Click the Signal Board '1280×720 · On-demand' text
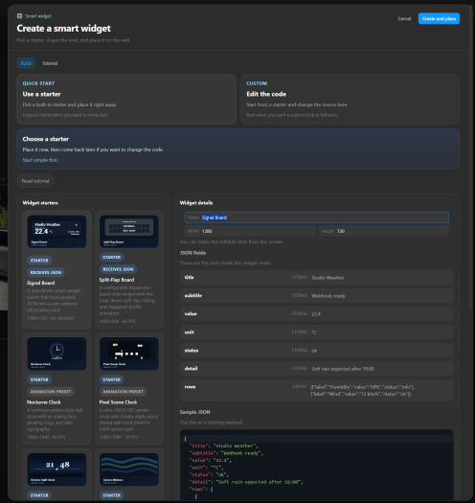Screen dimensions: 475x503 pyautogui.click(x=51, y=318)
